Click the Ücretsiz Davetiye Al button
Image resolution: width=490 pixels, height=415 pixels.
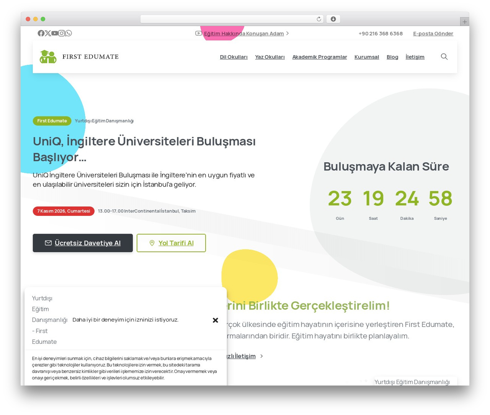tap(83, 243)
